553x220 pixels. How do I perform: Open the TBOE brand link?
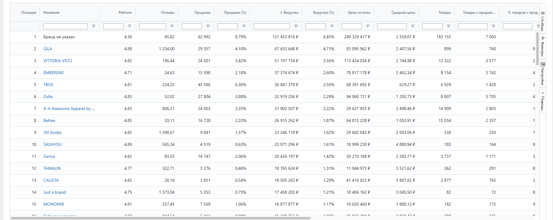click(48, 85)
